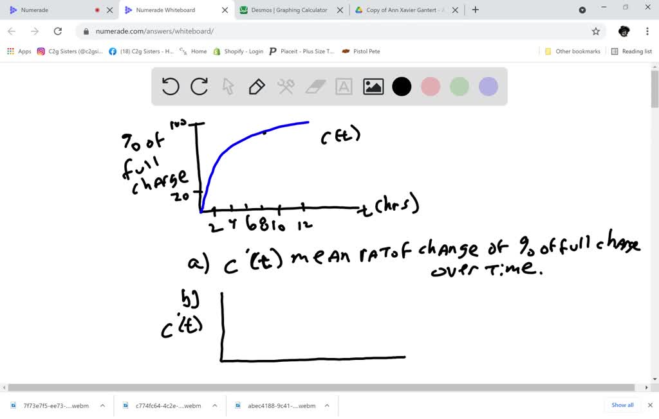Pick the pencil drawing tool

(x=257, y=86)
